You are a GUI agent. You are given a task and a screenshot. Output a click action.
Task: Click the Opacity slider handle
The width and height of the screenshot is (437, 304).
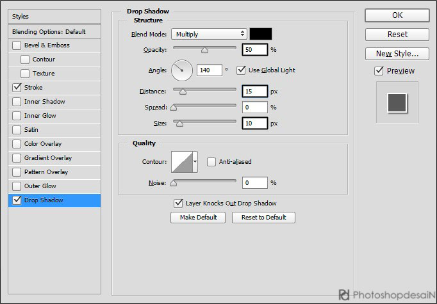(205, 49)
